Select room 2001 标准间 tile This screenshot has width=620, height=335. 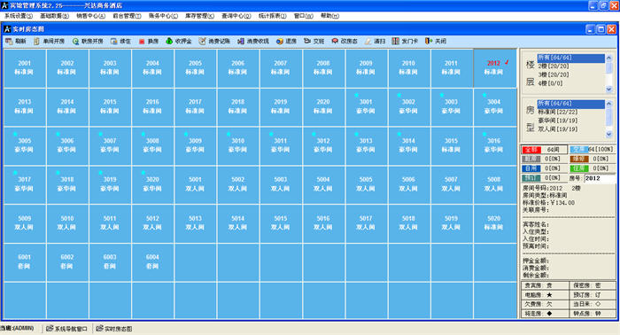pyautogui.click(x=25, y=68)
